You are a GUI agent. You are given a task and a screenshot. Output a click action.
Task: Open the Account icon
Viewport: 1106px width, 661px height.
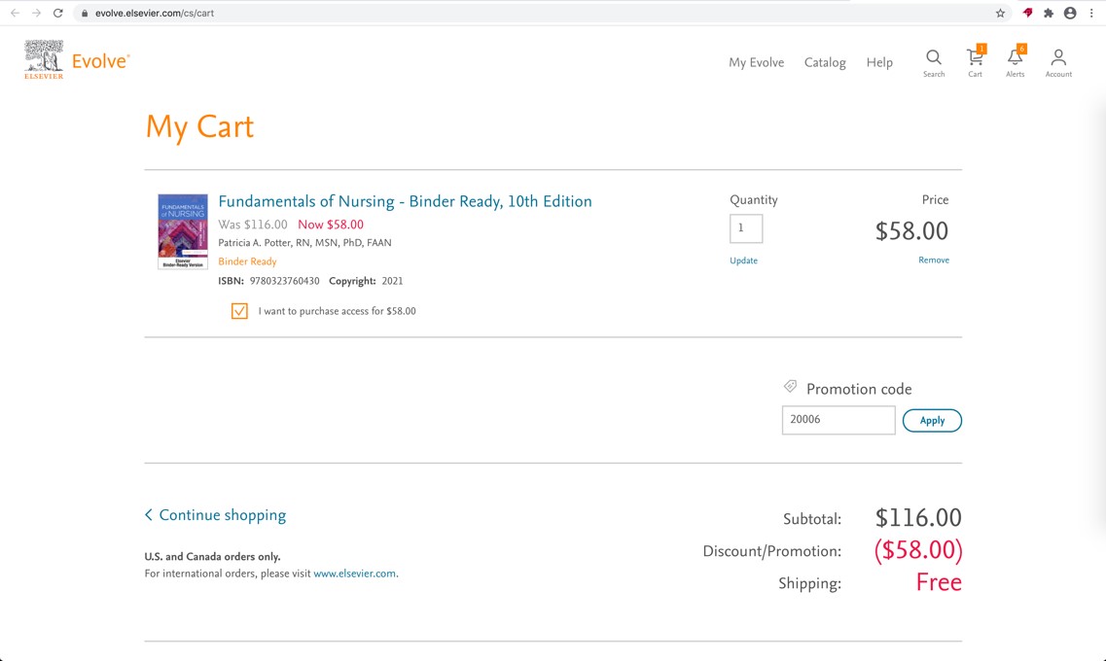click(x=1058, y=59)
